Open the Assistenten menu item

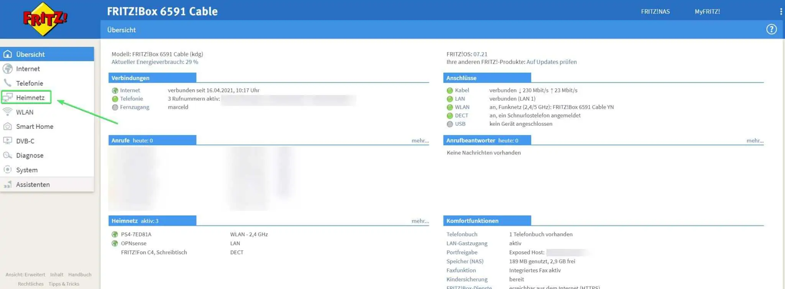point(47,184)
